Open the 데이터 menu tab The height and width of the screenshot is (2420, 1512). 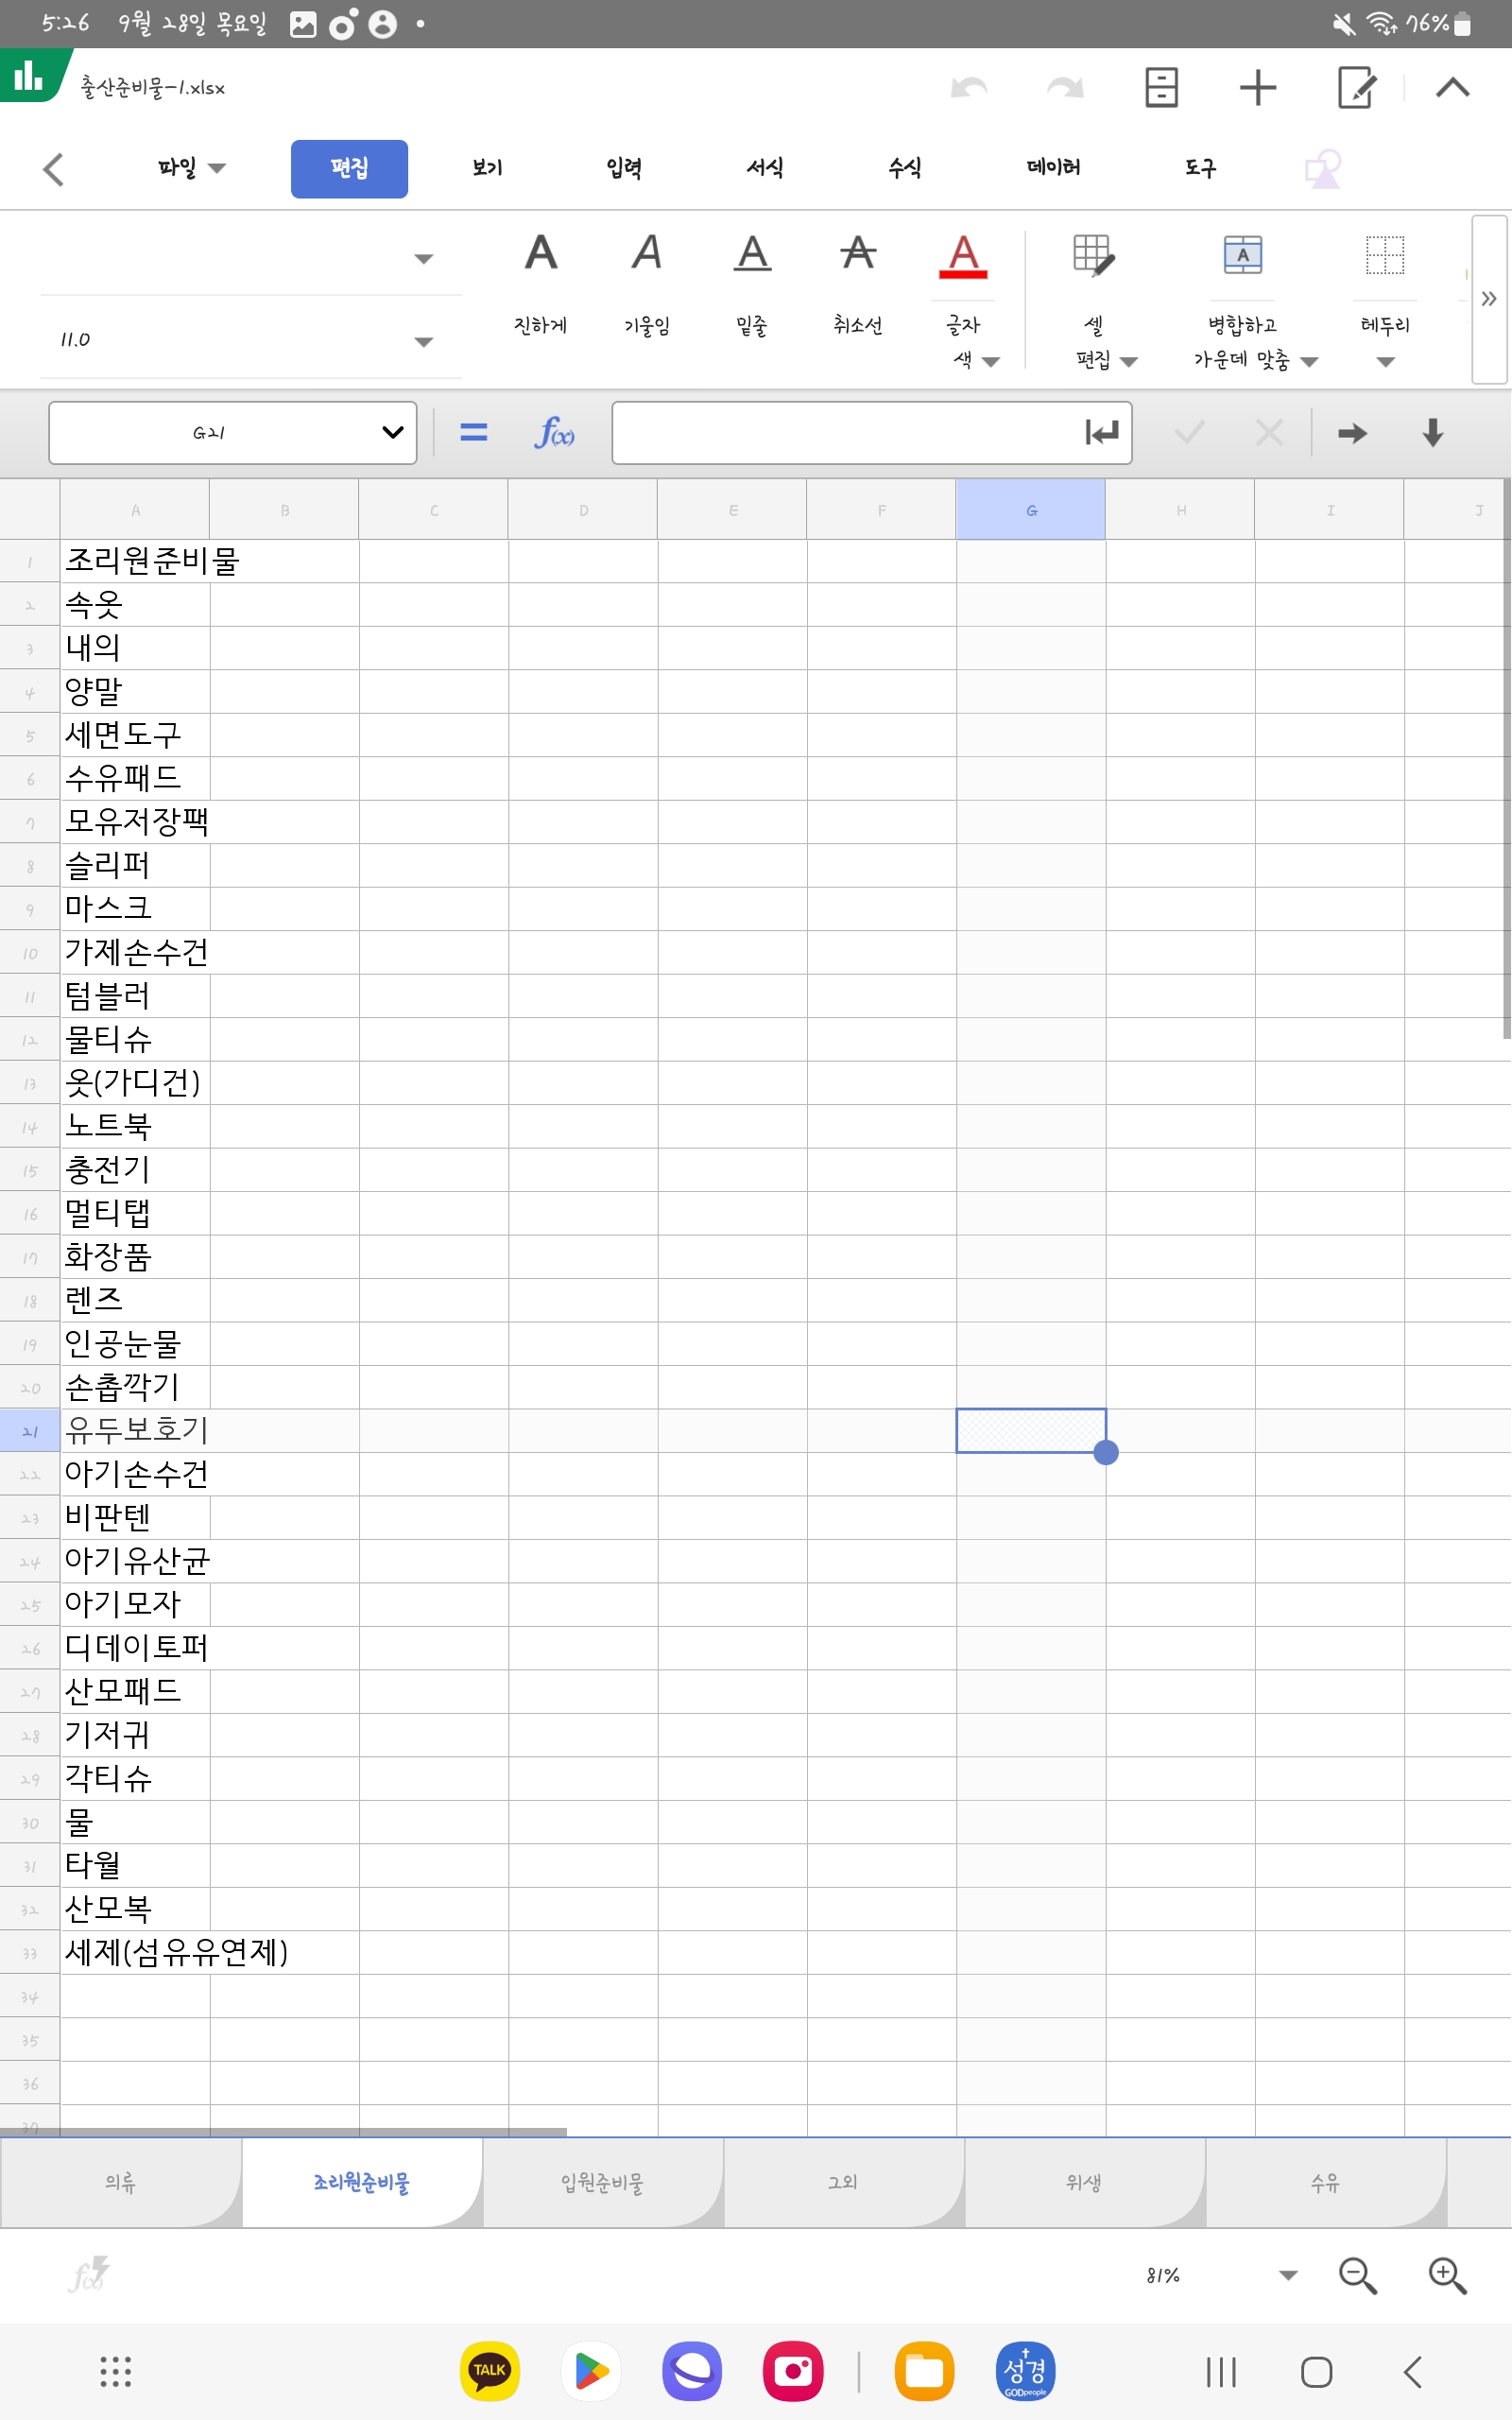click(x=1053, y=168)
